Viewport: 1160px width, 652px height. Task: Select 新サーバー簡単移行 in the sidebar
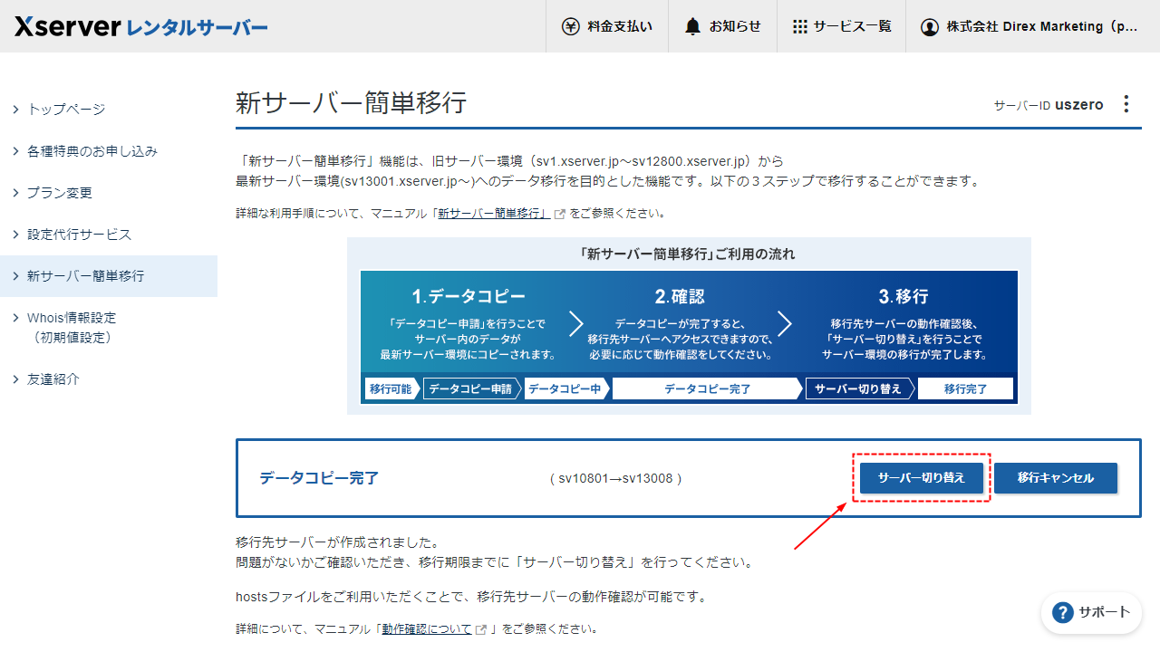click(x=109, y=276)
